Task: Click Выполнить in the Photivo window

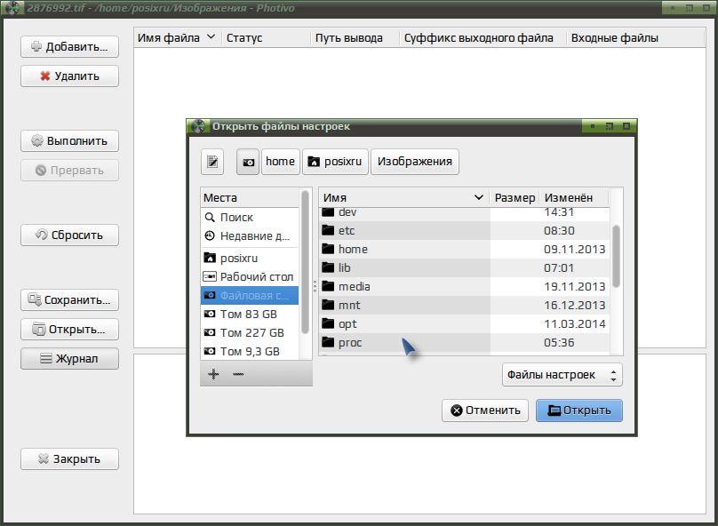Action: (69, 141)
